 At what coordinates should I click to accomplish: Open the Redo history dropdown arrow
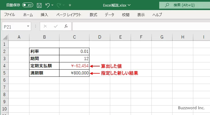coord(64,5)
